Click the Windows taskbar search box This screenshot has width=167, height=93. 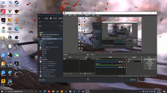point(19,91)
